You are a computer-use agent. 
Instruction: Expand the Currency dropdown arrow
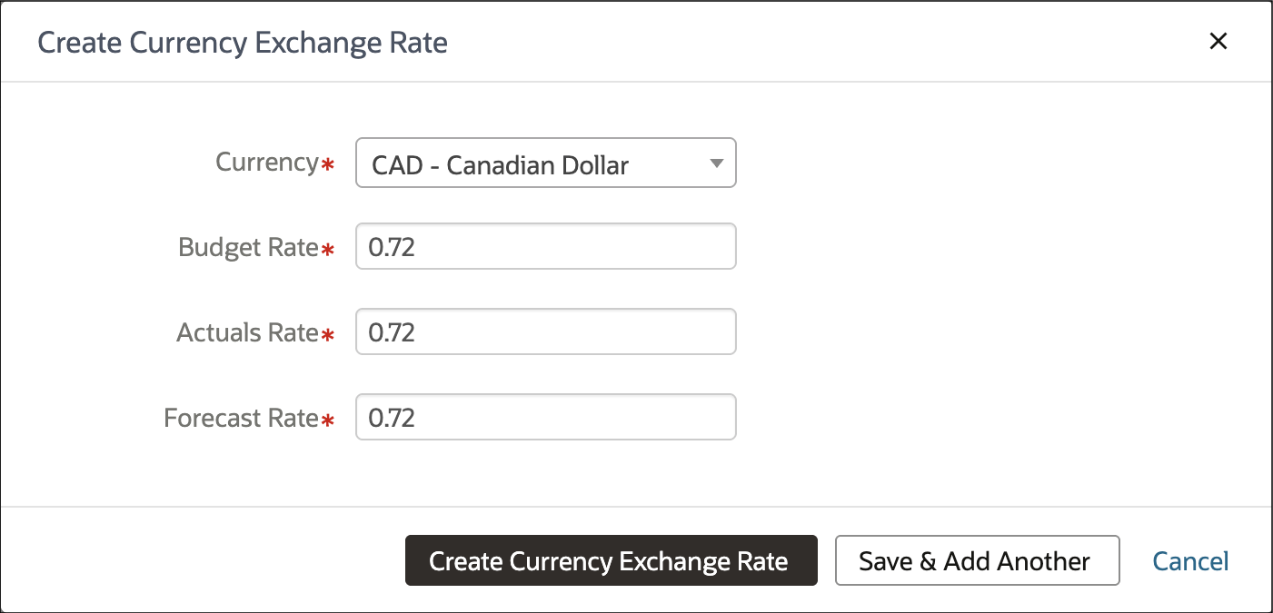[716, 163]
